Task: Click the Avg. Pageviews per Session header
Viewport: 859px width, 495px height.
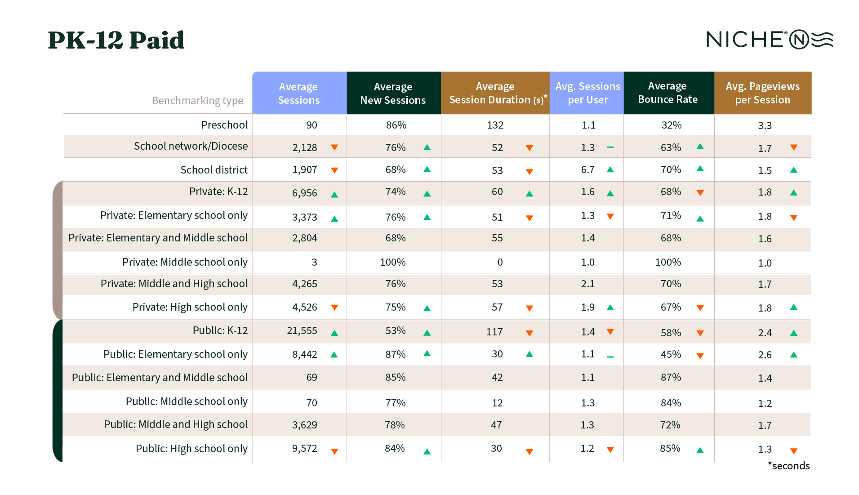Action: click(x=763, y=93)
